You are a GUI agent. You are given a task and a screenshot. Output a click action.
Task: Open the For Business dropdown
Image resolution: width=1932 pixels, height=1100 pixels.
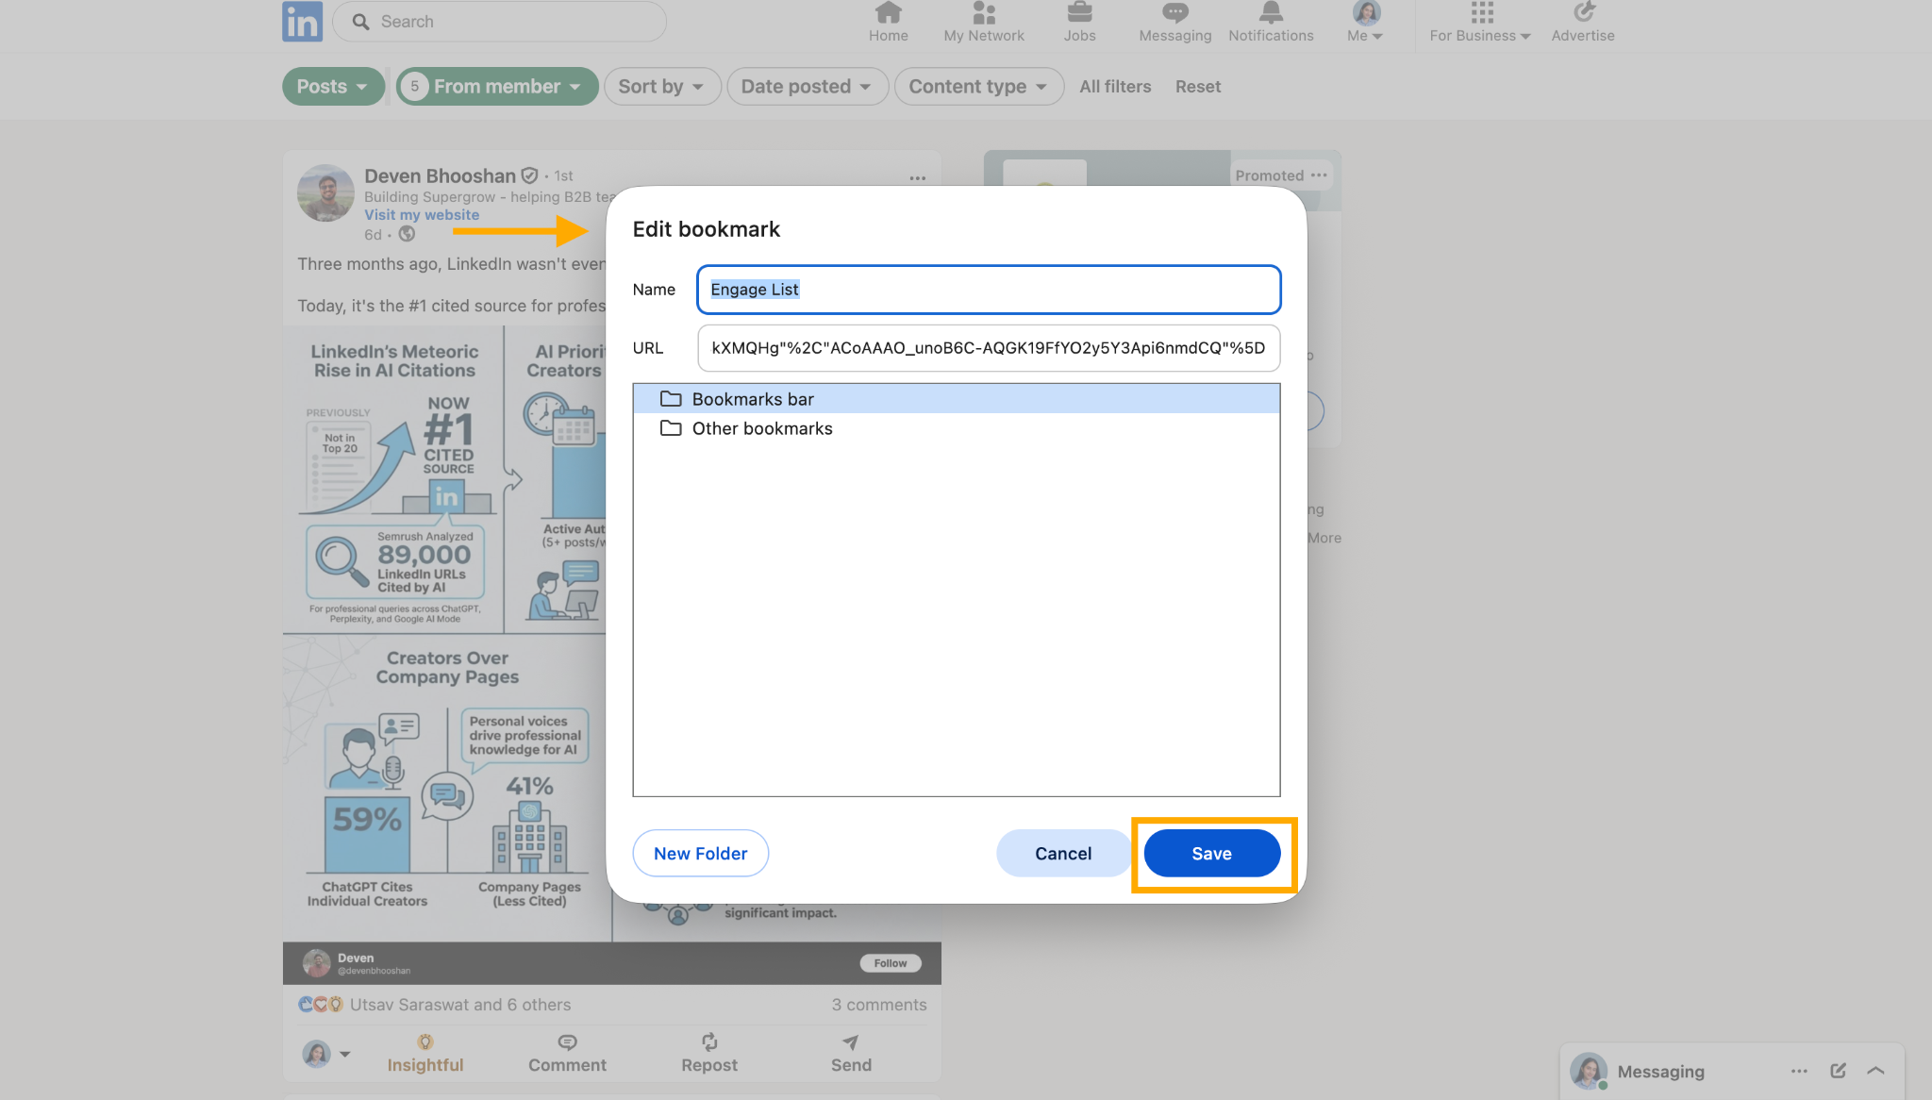point(1479,23)
